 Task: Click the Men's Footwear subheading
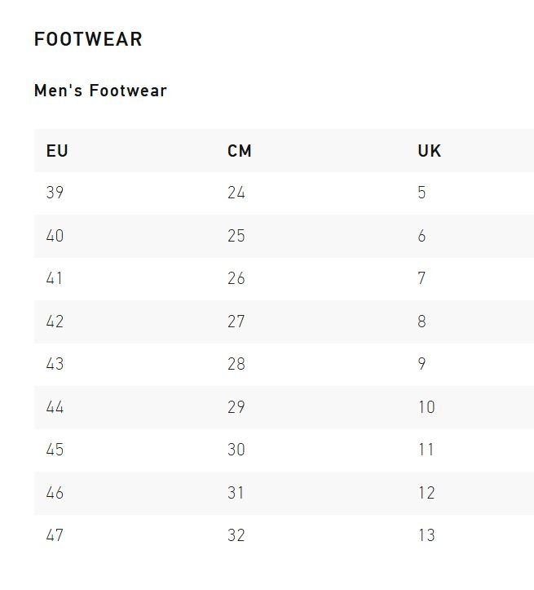point(100,91)
